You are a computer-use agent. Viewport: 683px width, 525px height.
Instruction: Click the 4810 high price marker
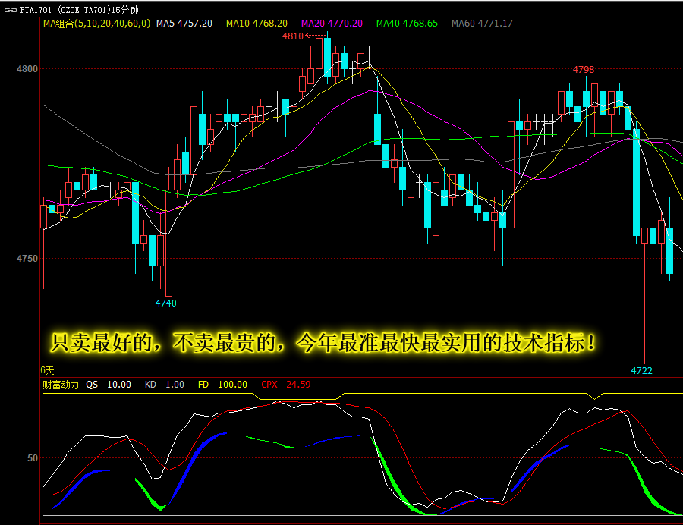(x=293, y=36)
